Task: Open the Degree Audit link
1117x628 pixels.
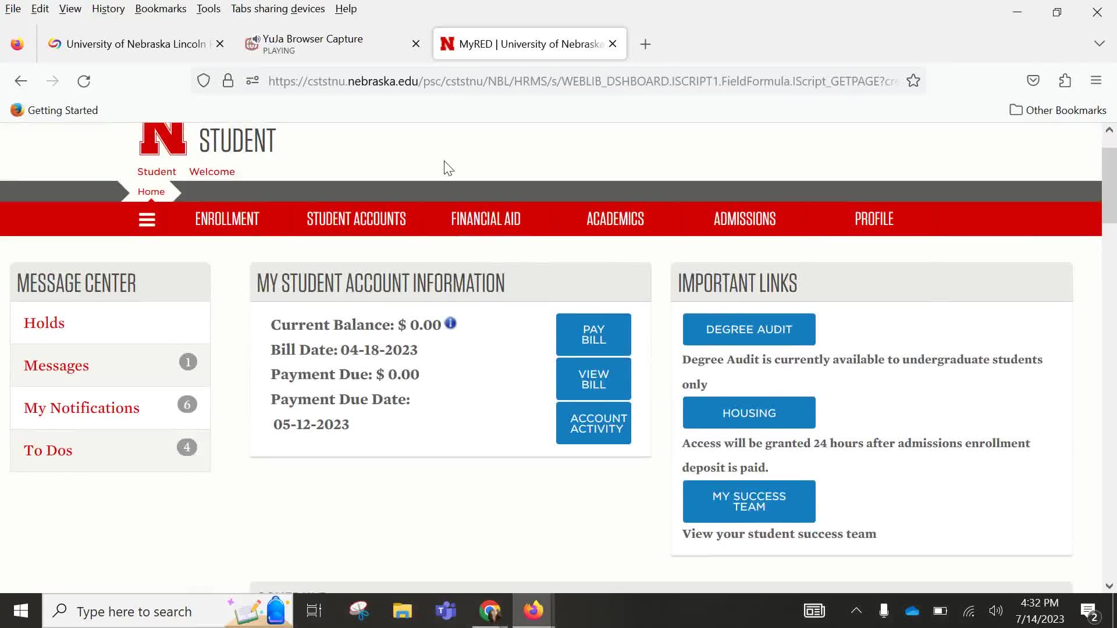Action: point(749,329)
